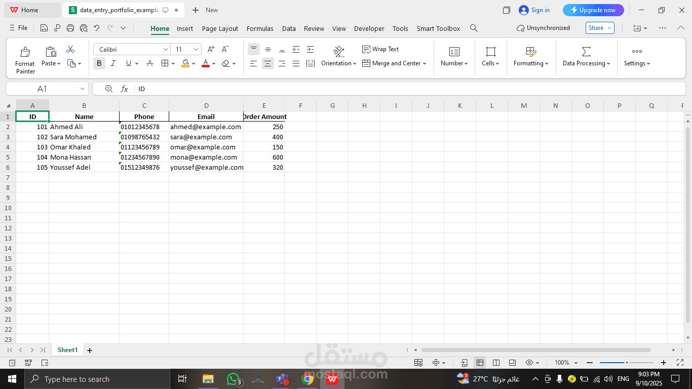Switch to Page Break Preview view
This screenshot has width=692, height=389.
pos(496,363)
